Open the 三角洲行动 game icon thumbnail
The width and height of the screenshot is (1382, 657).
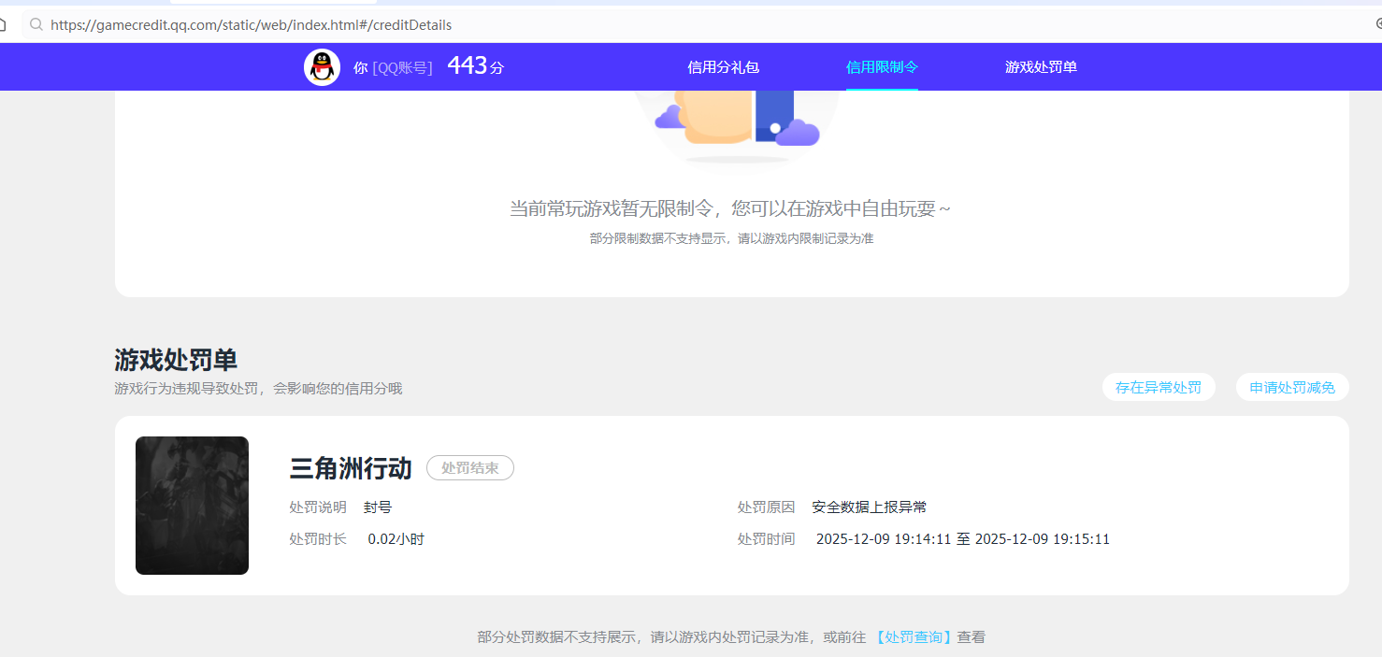[192, 505]
